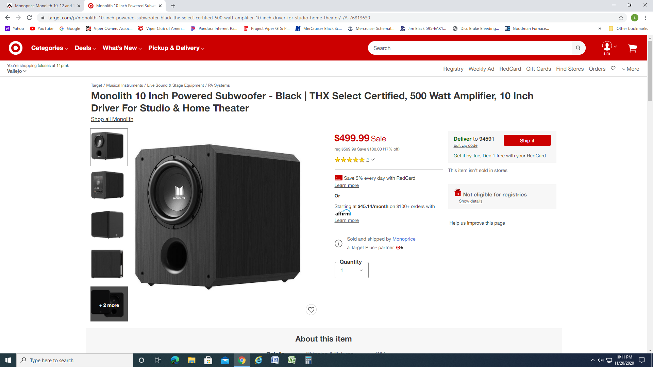Expand the Categories menu
Image resolution: width=653 pixels, height=367 pixels.
(x=49, y=48)
